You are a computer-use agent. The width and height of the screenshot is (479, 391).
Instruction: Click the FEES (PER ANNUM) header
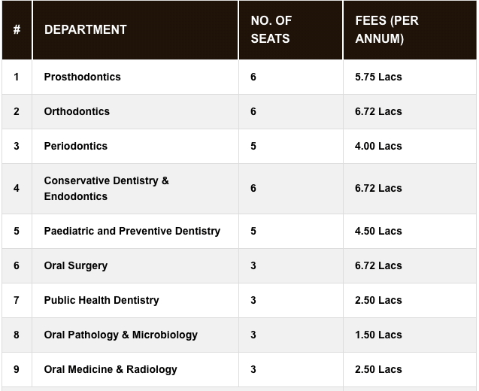(387, 30)
